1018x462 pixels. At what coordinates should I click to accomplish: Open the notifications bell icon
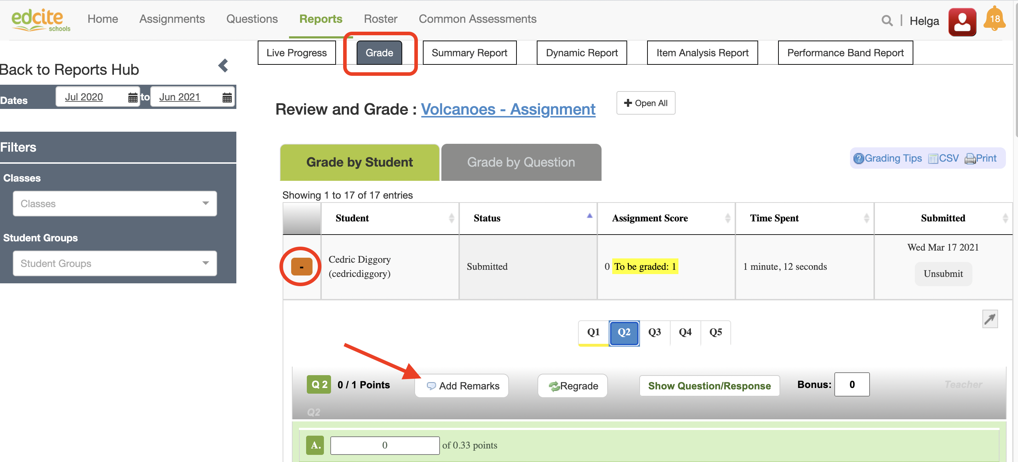(994, 19)
